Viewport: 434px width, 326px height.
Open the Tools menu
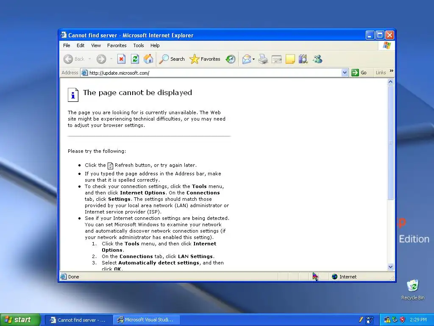(x=139, y=45)
